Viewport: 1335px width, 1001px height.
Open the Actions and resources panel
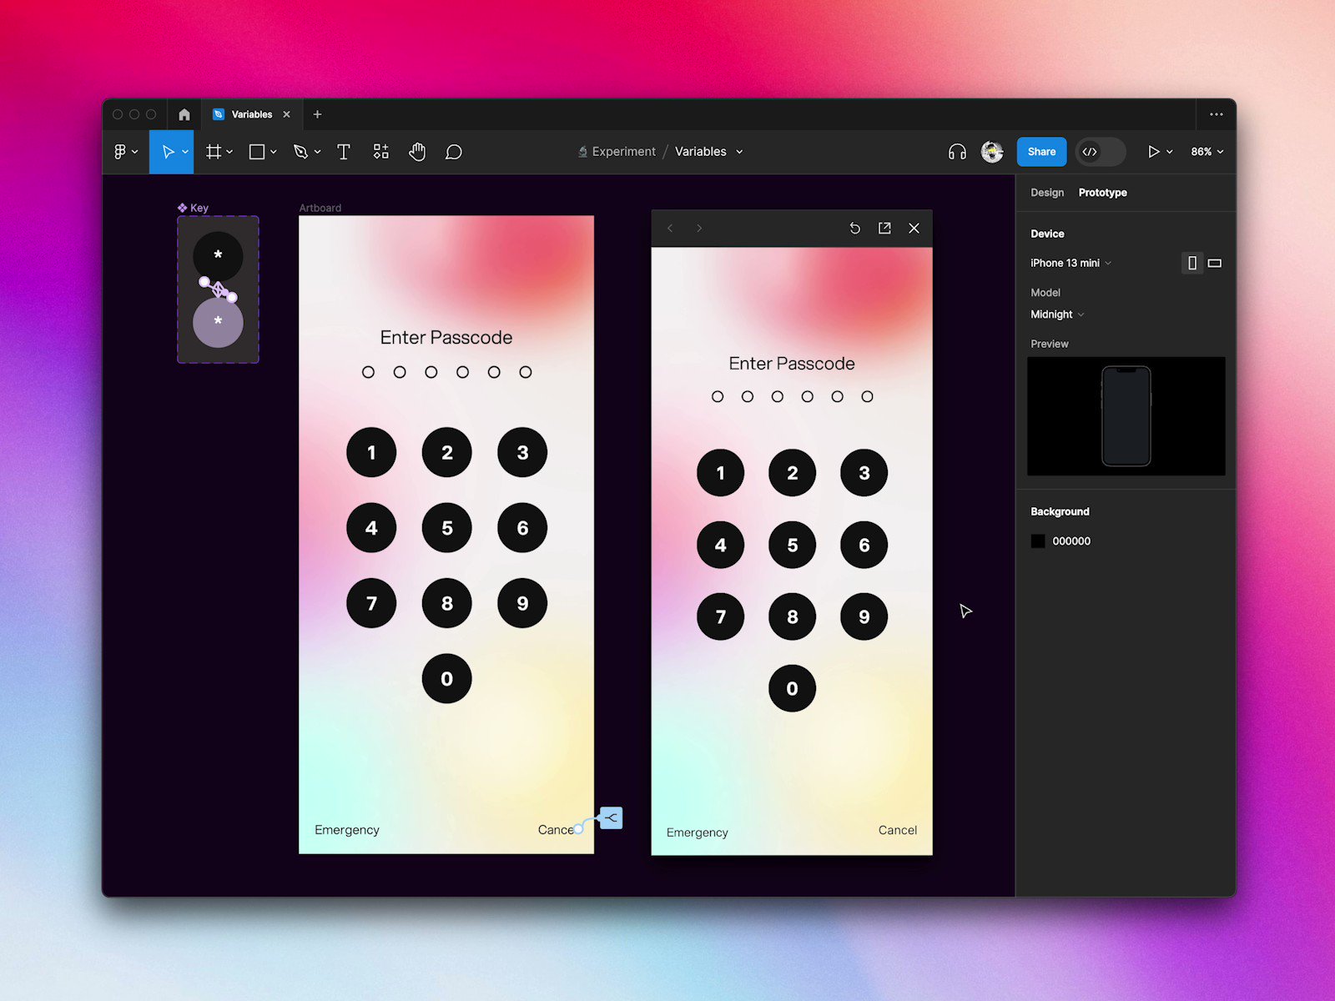click(x=380, y=151)
